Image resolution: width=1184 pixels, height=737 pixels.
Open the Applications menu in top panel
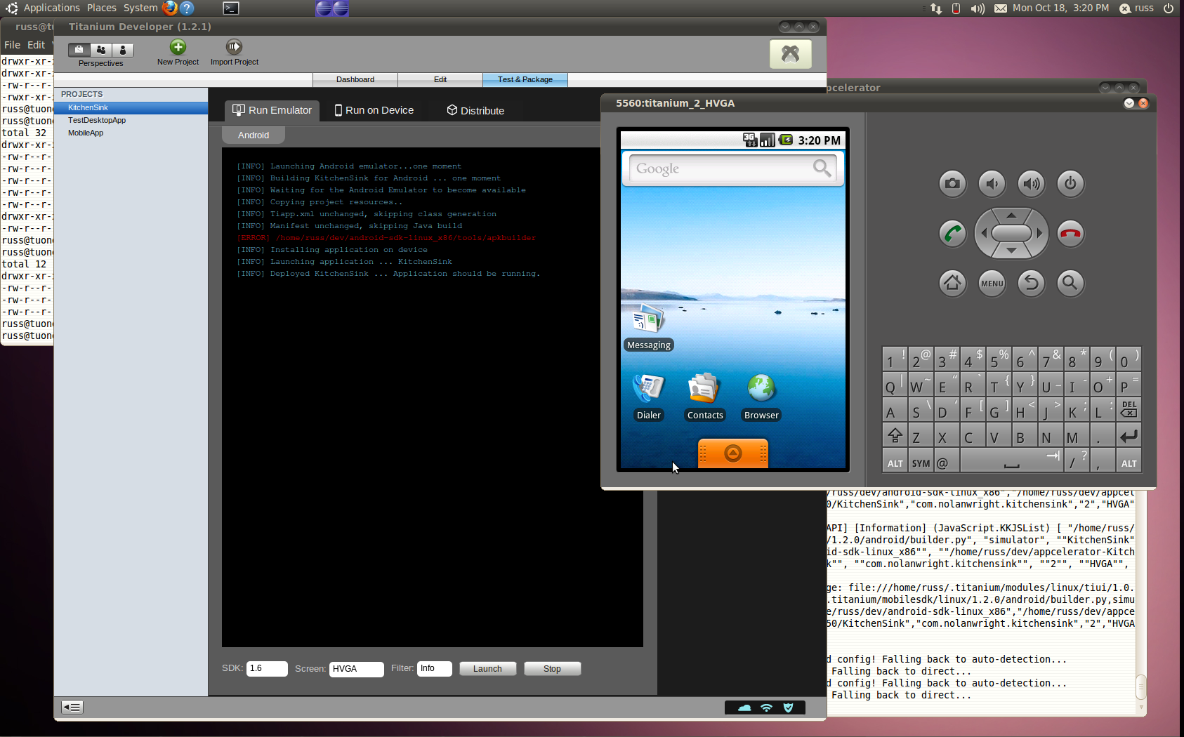tap(52, 8)
